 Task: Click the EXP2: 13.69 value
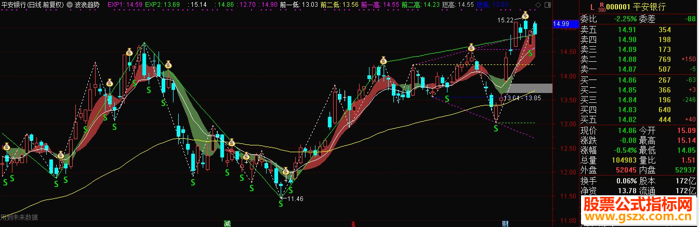click(x=163, y=4)
